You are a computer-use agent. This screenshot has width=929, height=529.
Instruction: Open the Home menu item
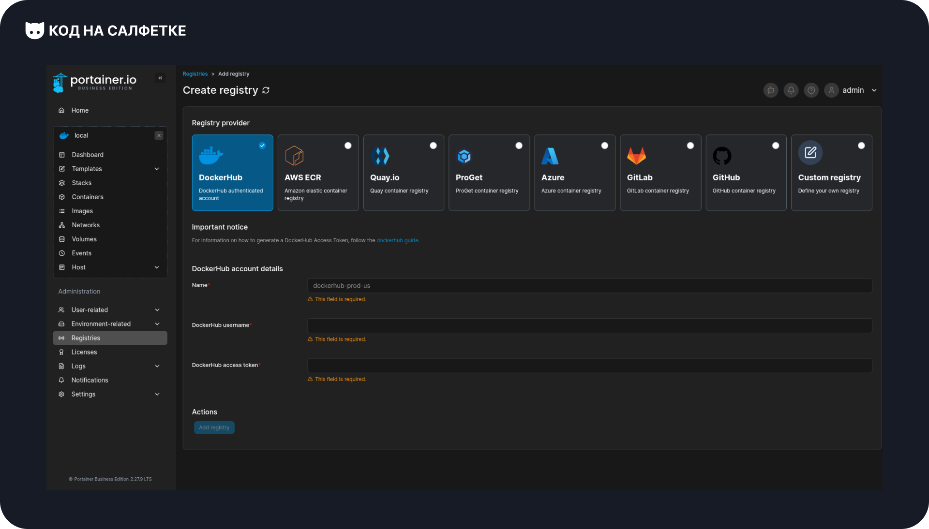pyautogui.click(x=110, y=111)
